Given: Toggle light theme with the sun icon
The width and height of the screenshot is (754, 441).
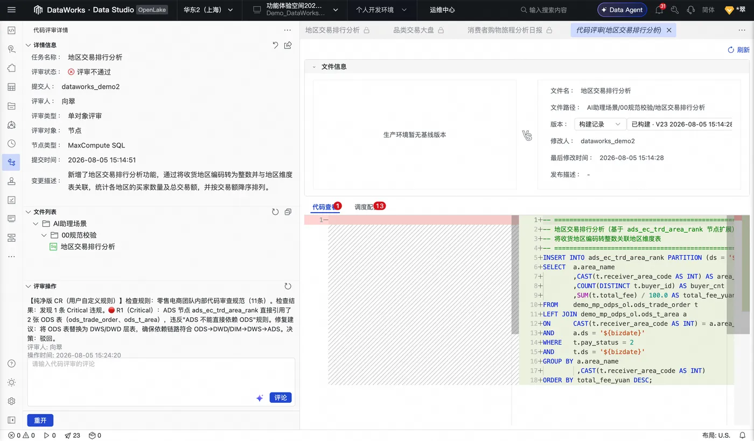Looking at the screenshot, I should [11, 382].
